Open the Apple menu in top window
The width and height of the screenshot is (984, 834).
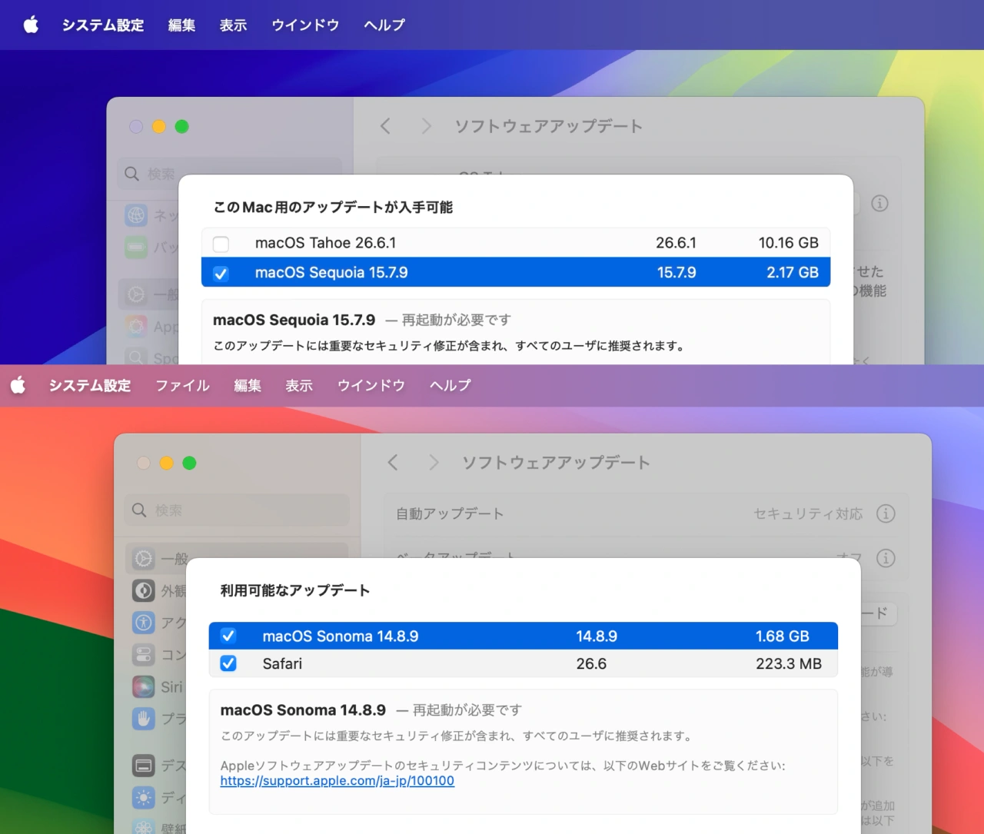point(31,25)
